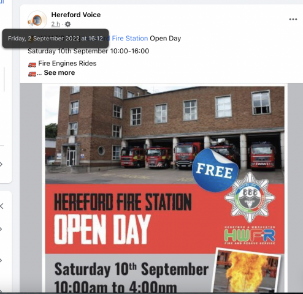Click the chevron directly beneath the sidebar X
The width and height of the screenshot is (303, 294).
(x=1, y=229)
